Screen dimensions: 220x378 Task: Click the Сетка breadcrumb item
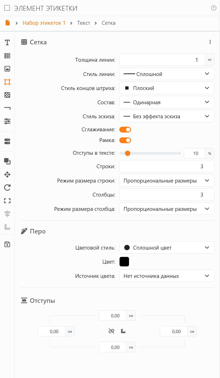109,23
